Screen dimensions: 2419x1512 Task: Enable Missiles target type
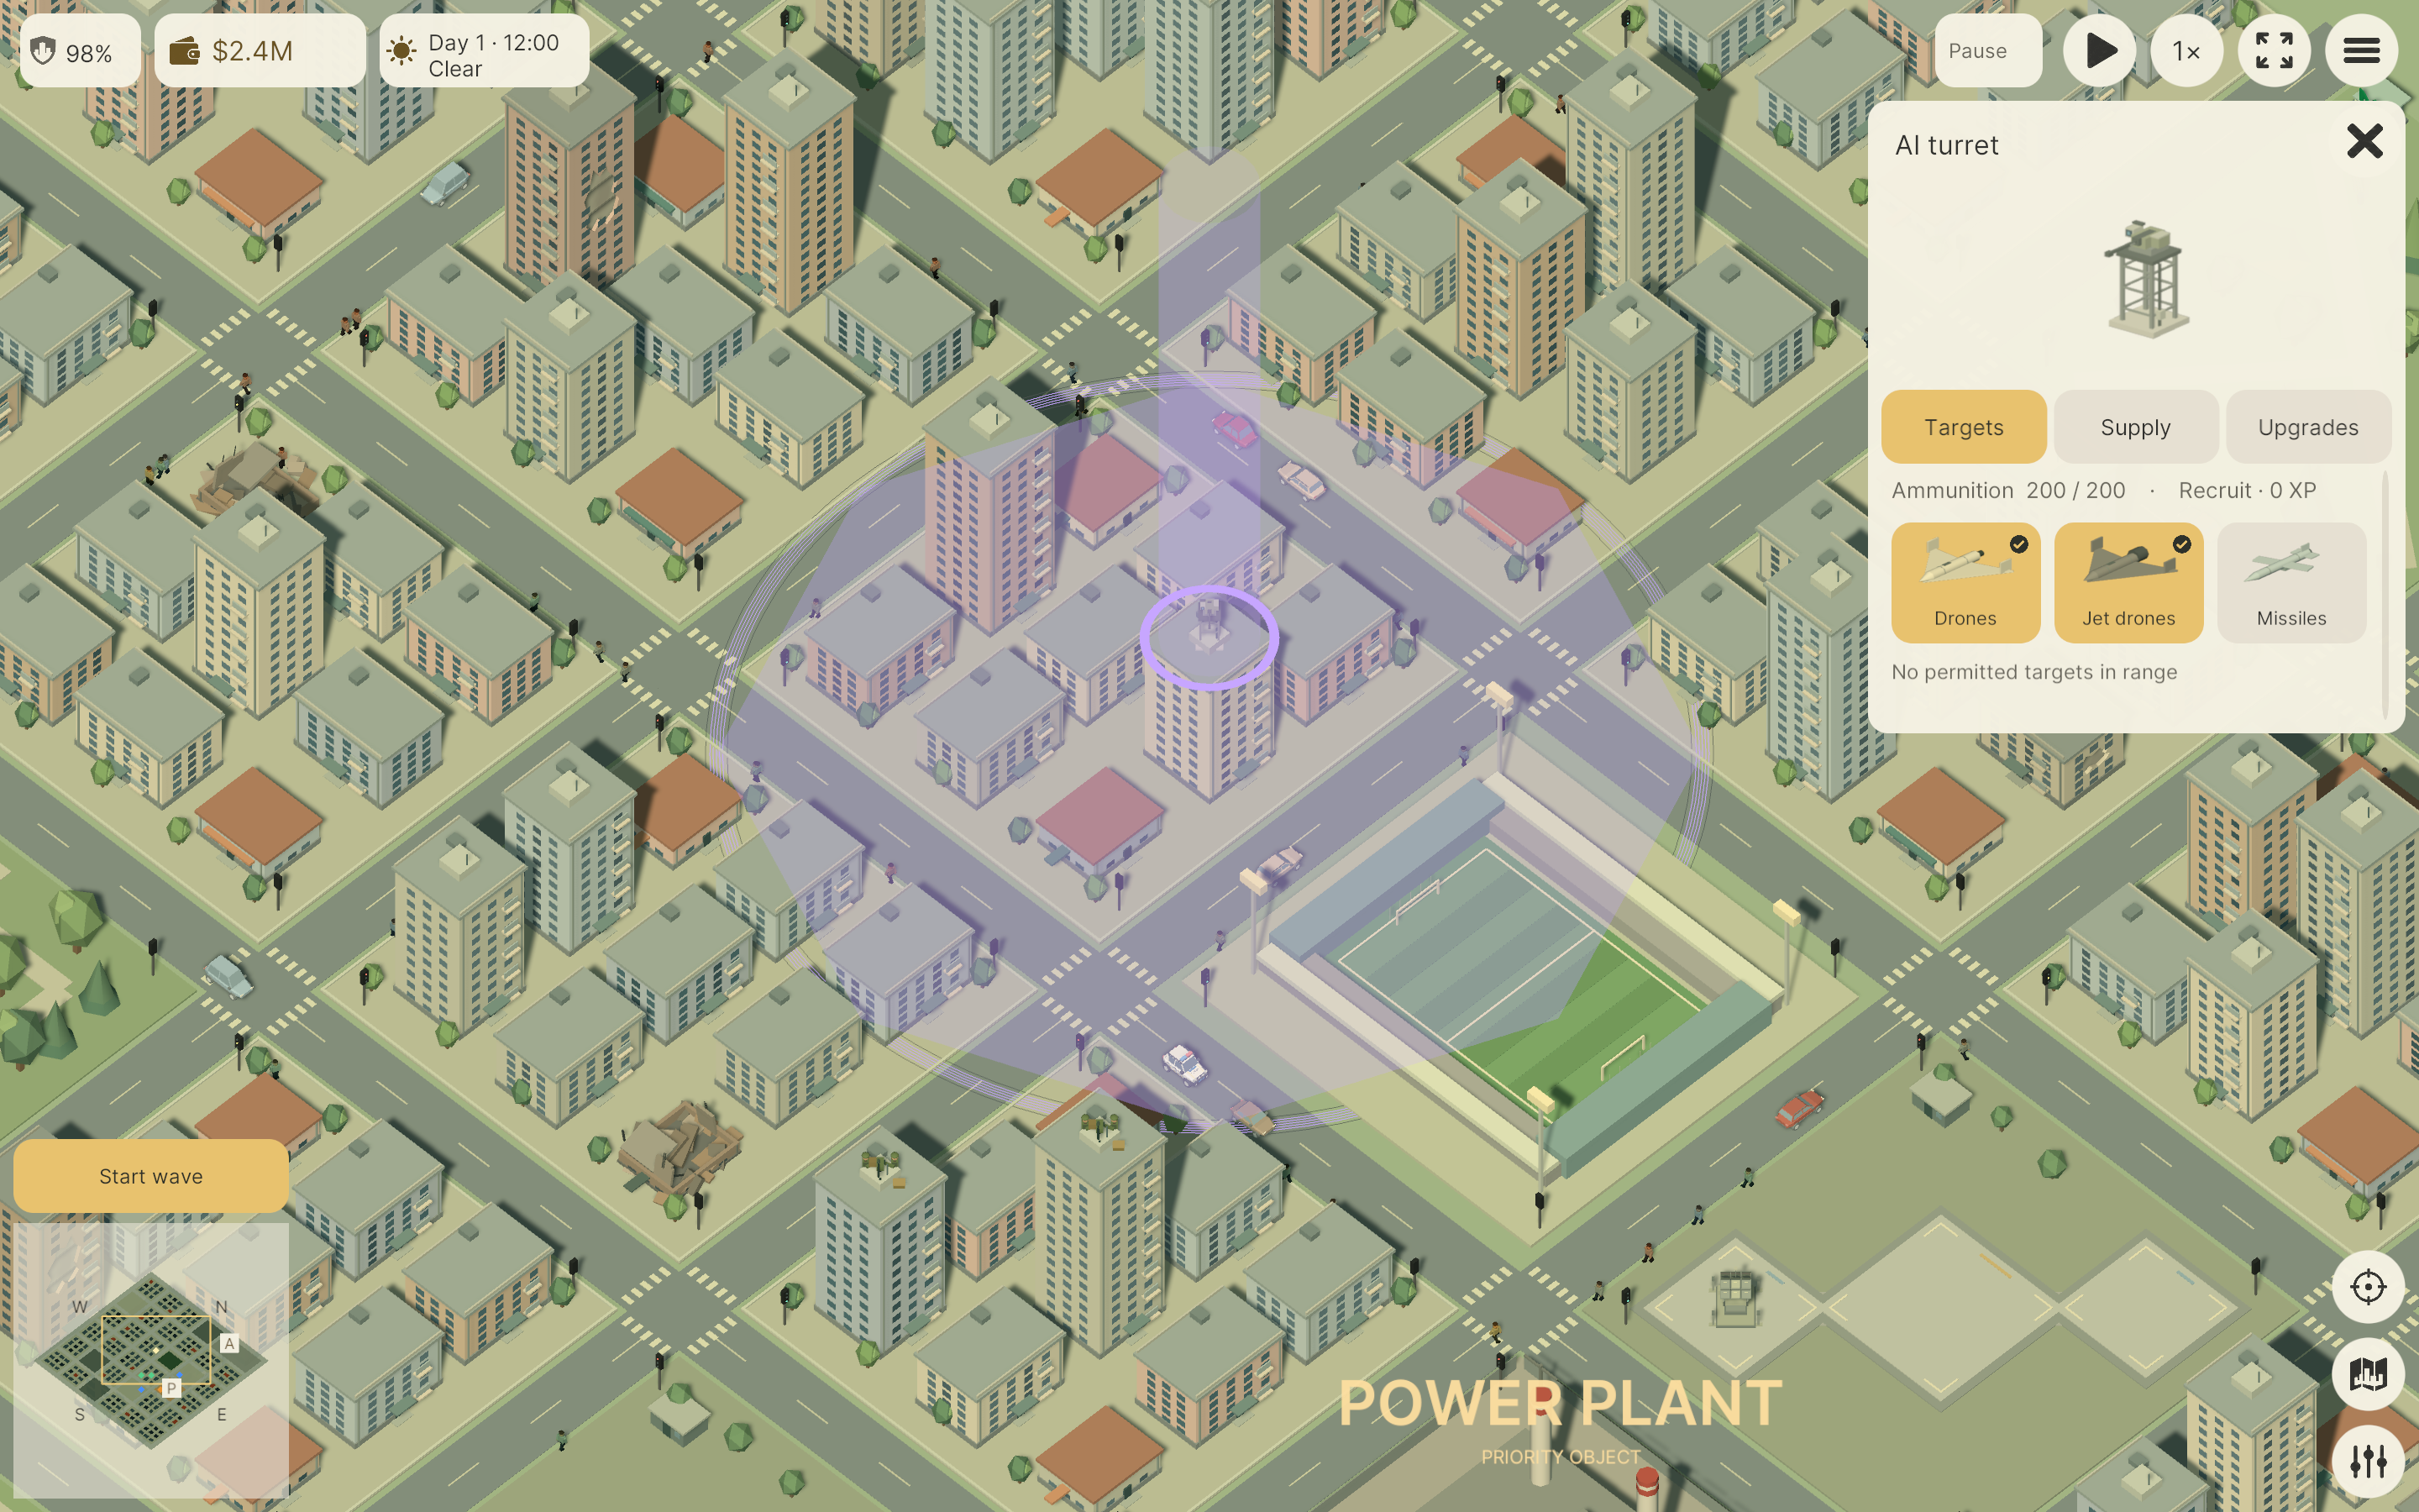click(2291, 583)
